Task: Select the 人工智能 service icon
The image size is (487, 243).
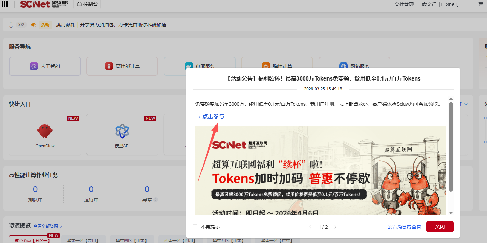Action: pos(33,66)
